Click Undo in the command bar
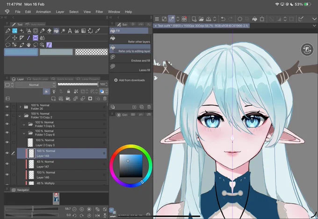The height and width of the screenshot is (219, 318). [223, 19]
